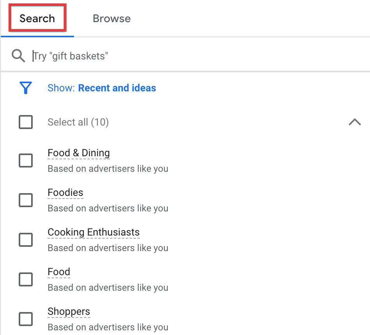
Task: Tick the Foodies audience checkbox
Action: click(x=26, y=200)
